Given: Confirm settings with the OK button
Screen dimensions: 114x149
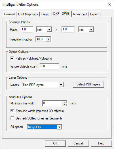Looking at the screenshot, I should point(55,143).
